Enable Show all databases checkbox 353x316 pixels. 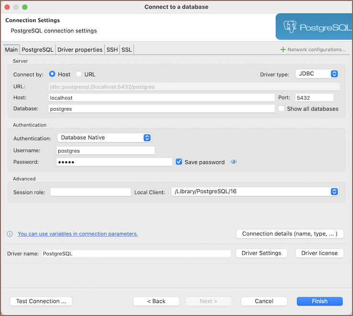(x=282, y=109)
